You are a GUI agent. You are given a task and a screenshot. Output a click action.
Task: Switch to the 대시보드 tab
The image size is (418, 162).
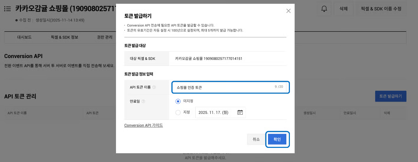tap(24, 37)
